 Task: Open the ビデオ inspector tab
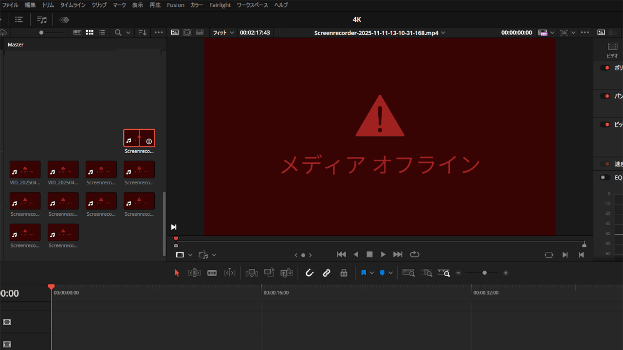[x=612, y=50]
